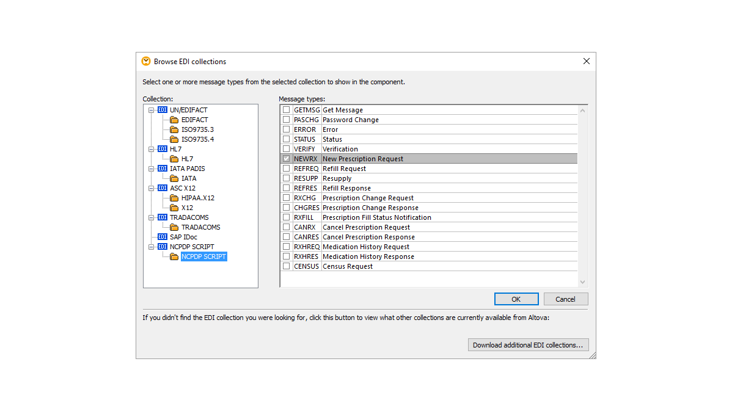This screenshot has width=732, height=411.
Task: Click the EDI icon beside UN/EDIFACT
Action: tap(162, 110)
